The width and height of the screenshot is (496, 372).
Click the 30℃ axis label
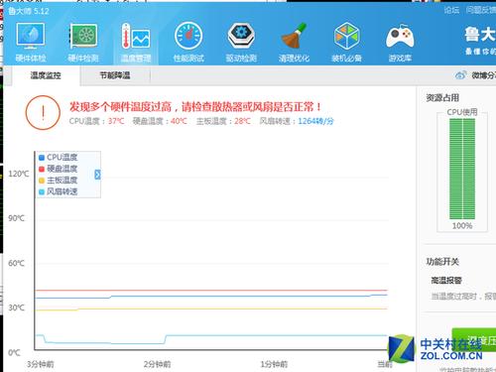coord(17,308)
